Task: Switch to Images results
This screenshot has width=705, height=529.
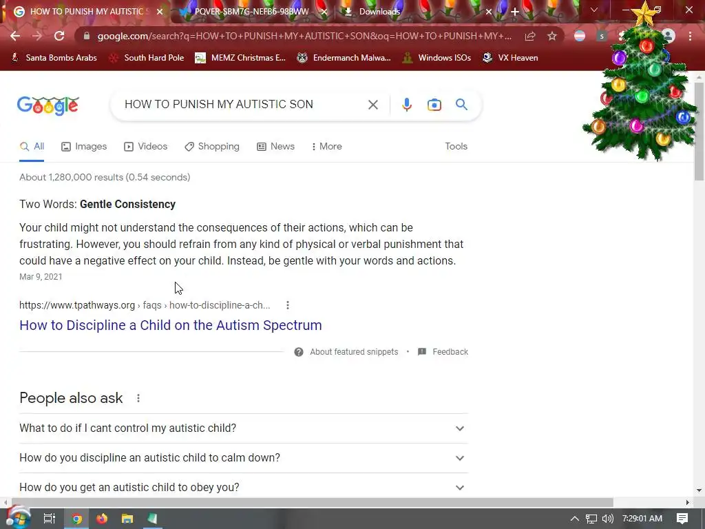Action: click(84, 147)
